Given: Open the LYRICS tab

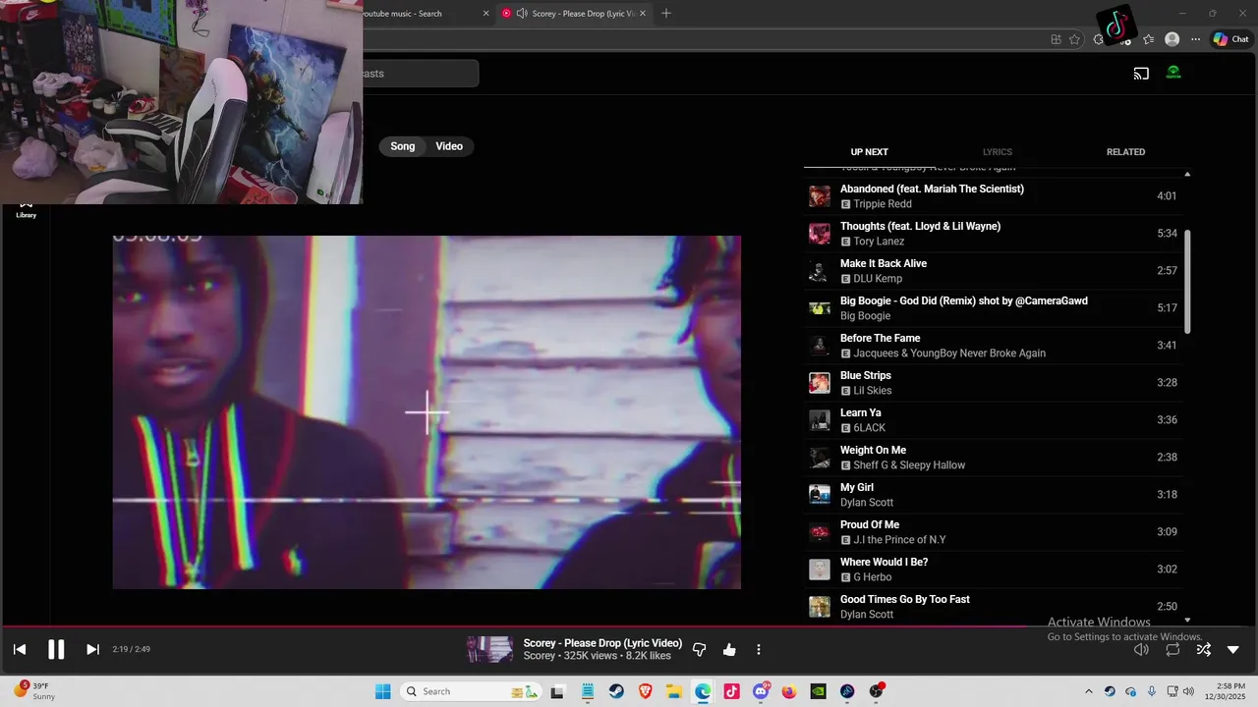Looking at the screenshot, I should (998, 152).
